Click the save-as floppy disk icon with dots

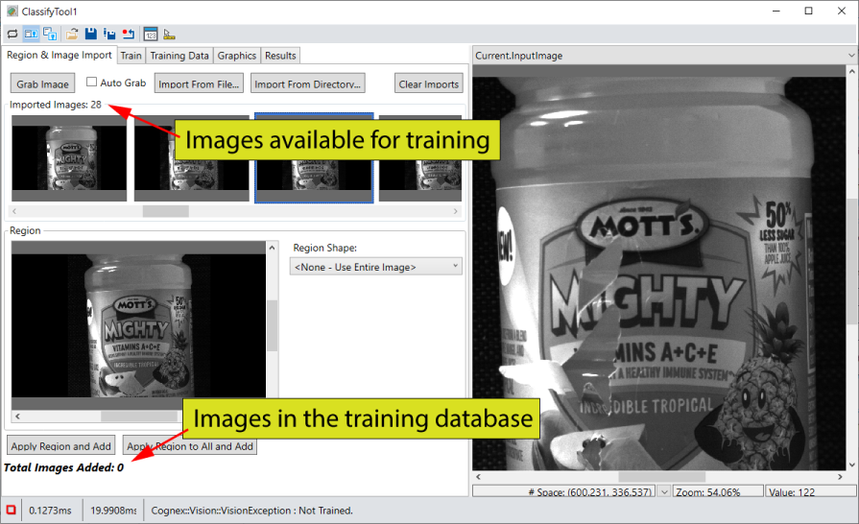click(x=109, y=34)
